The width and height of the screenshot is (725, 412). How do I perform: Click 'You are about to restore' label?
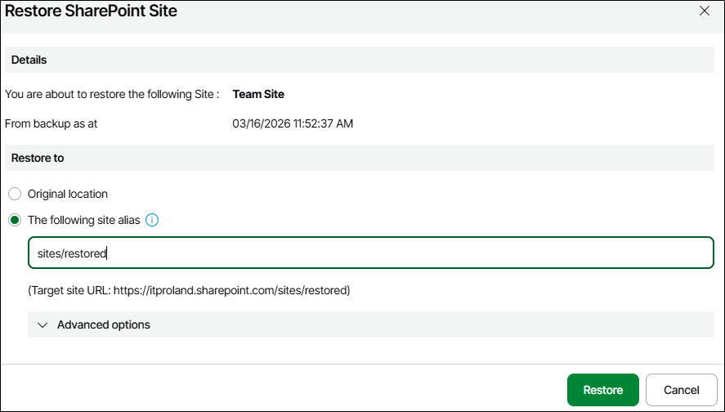[x=112, y=94]
